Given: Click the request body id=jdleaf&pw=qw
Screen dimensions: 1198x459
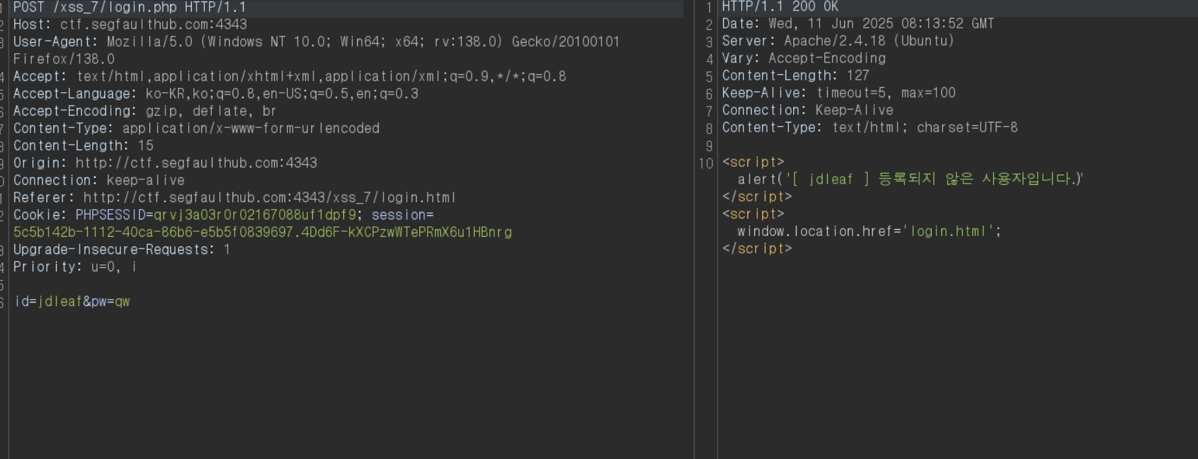Looking at the screenshot, I should coord(72,301).
